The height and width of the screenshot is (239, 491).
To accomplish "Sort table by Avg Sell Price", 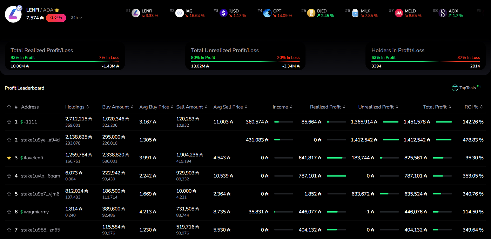I will (x=231, y=107).
